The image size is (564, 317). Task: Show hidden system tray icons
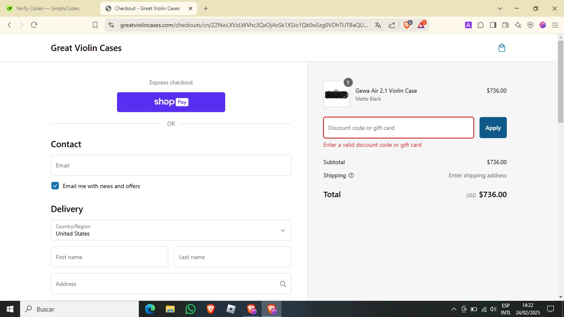tap(454, 309)
